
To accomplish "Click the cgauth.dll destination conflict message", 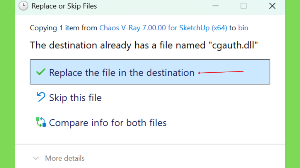I will (x=144, y=45).
